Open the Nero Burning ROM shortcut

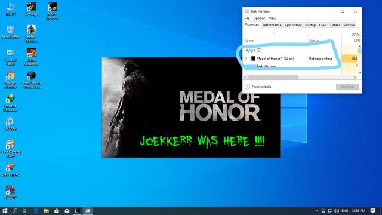coord(10,149)
